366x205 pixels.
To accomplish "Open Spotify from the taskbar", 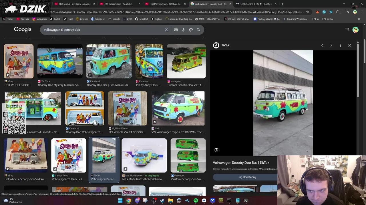I will coord(196,200).
